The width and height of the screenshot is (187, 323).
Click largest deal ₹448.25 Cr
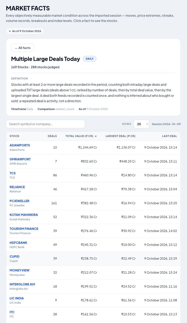[127, 161]
